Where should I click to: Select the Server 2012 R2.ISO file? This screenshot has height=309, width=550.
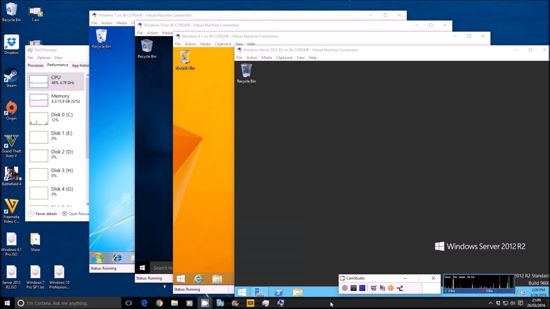(12, 278)
